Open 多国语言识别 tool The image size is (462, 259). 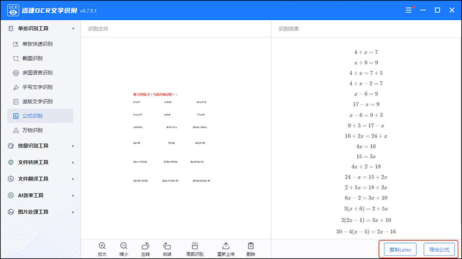pyautogui.click(x=38, y=73)
